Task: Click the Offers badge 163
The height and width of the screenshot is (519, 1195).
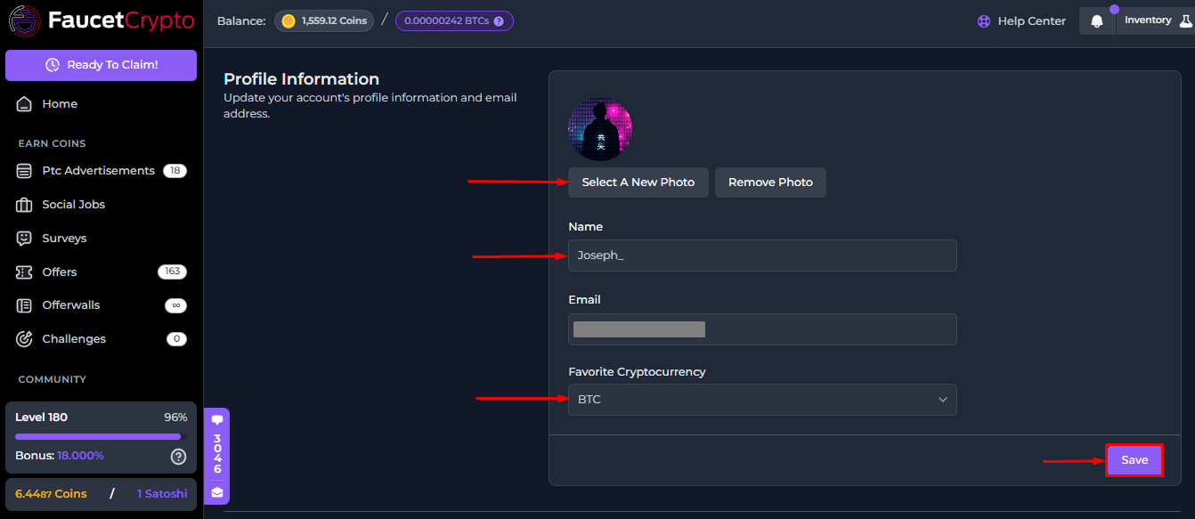Action: tap(172, 272)
